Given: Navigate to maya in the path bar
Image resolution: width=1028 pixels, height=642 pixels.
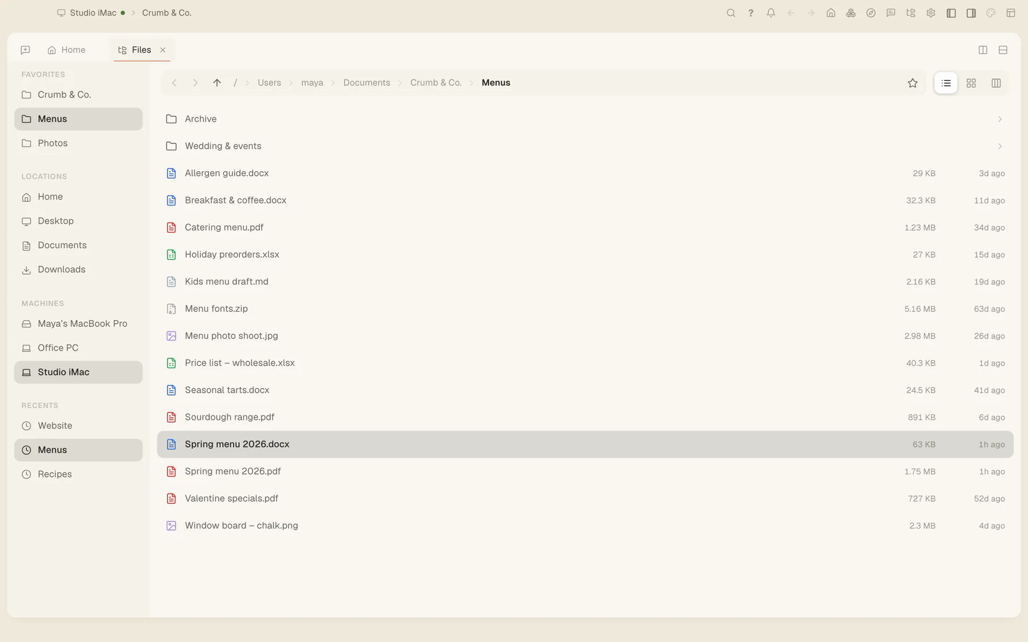Looking at the screenshot, I should click(312, 83).
